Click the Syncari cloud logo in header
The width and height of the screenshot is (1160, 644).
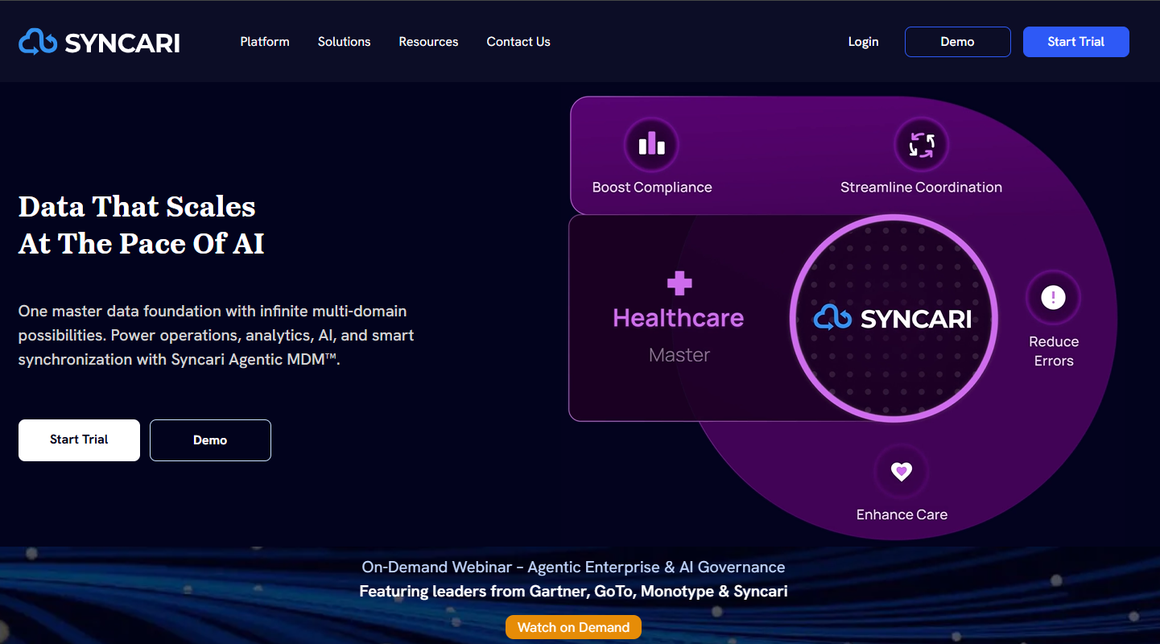pos(99,42)
